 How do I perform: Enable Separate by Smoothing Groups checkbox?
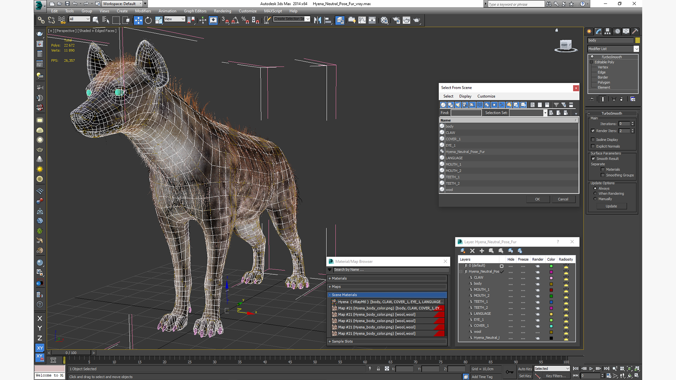click(x=603, y=175)
